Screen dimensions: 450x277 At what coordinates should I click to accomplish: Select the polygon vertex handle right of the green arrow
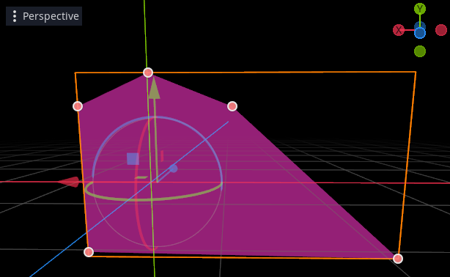[x=232, y=106]
